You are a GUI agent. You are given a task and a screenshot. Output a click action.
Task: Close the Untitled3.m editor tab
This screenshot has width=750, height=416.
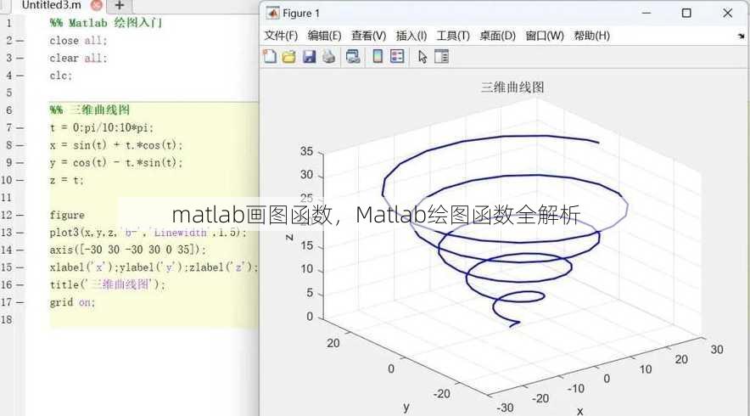[x=97, y=5]
